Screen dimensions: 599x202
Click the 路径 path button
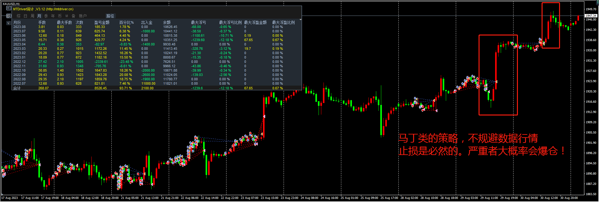110,16
